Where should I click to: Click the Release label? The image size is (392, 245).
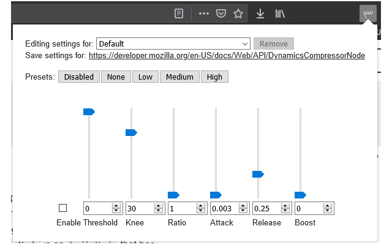click(x=267, y=222)
